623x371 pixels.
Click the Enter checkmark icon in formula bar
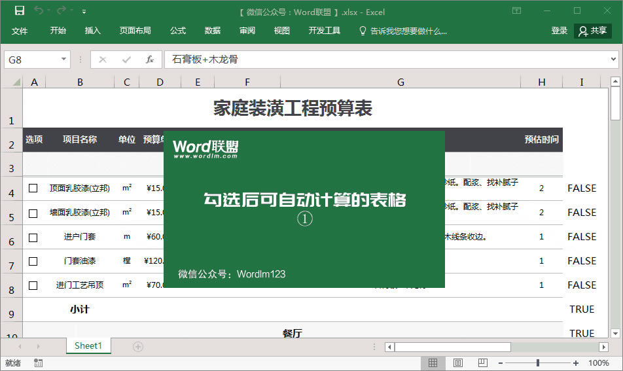point(126,60)
